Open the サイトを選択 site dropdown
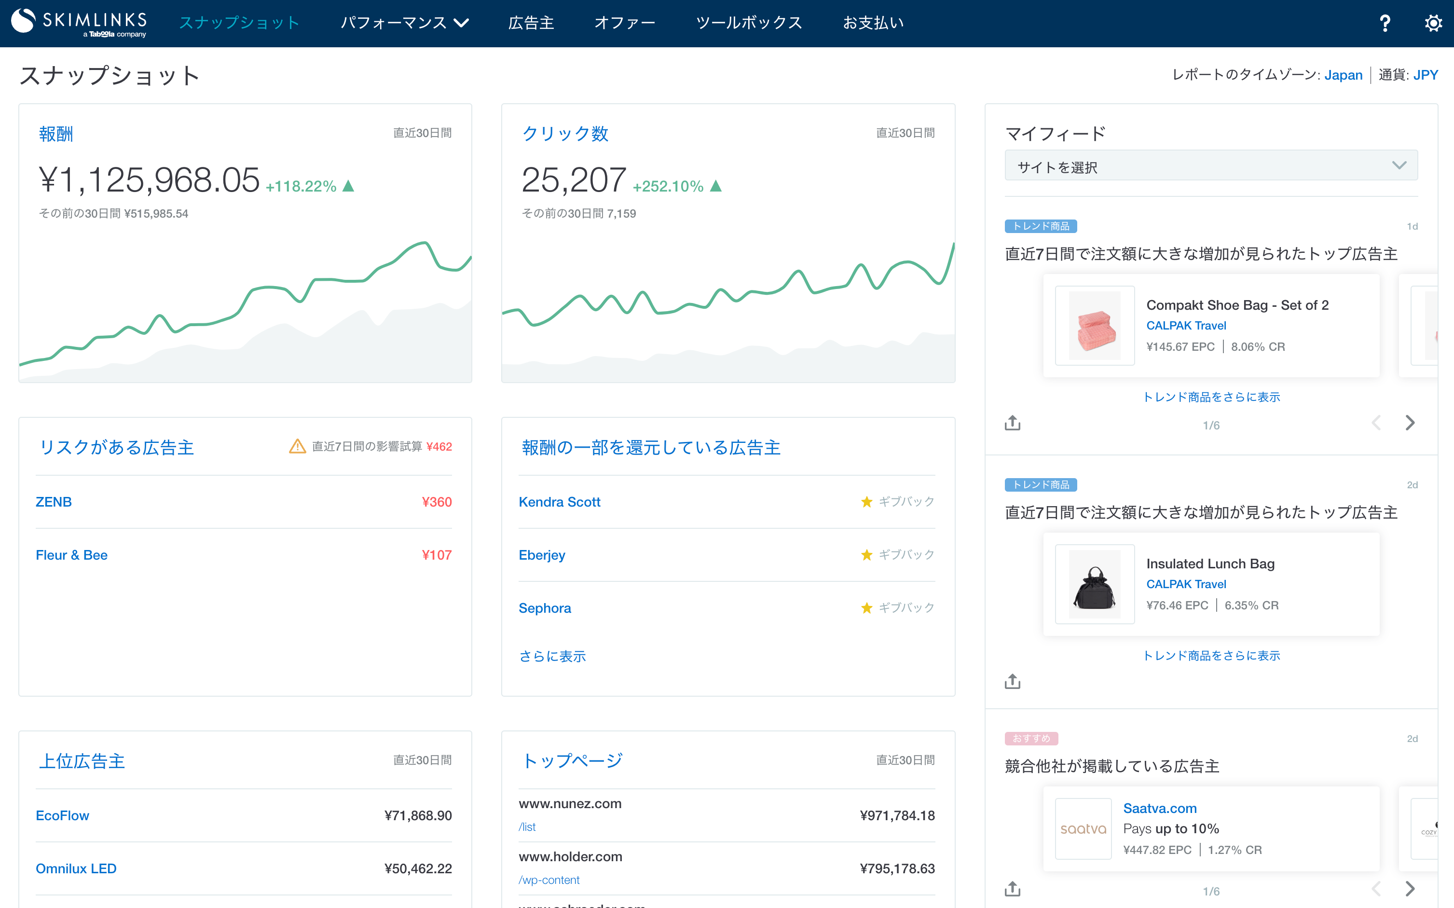This screenshot has height=908, width=1454. pos(1210,166)
